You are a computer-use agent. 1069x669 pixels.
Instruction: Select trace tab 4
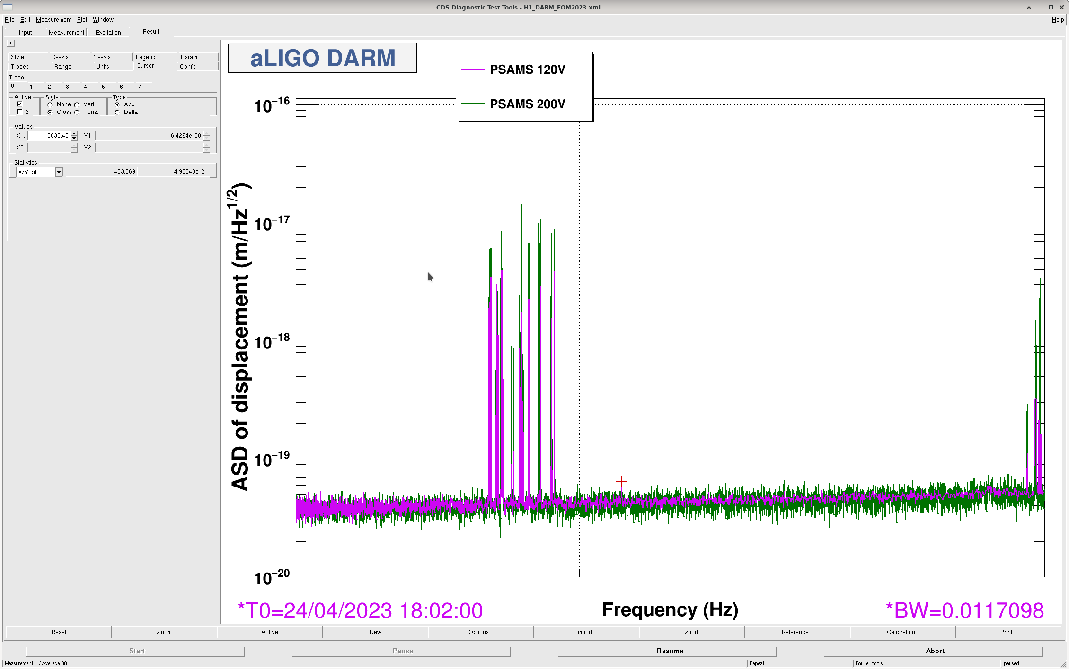tap(89, 87)
